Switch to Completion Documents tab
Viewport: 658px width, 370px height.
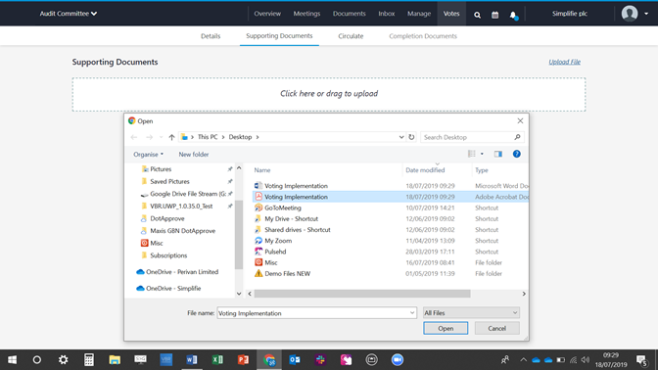(x=423, y=36)
